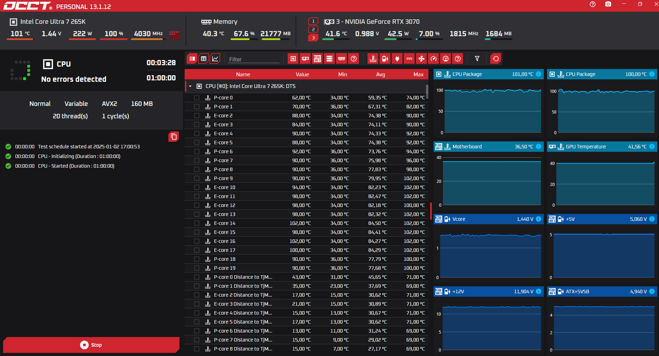The height and width of the screenshot is (356, 659).
Task: Reset the min/avg/max statistics
Action: [496, 59]
